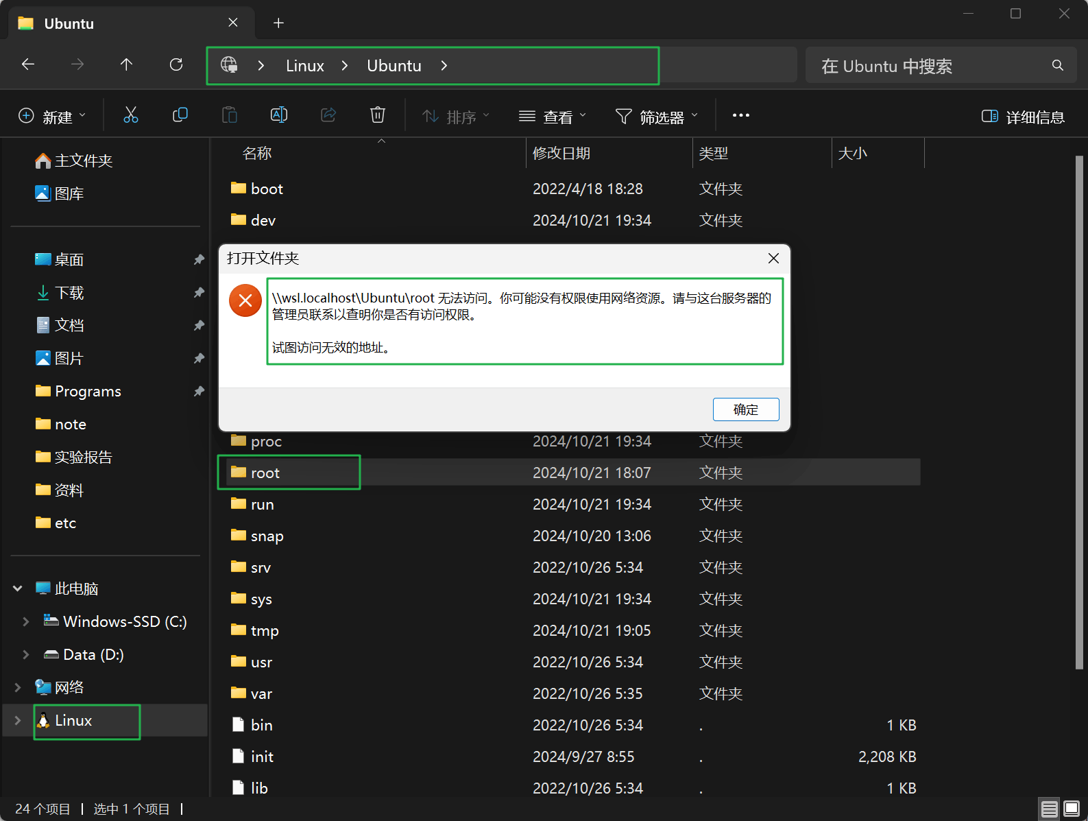Image resolution: width=1088 pixels, height=821 pixels.
Task: Click the search magnifier icon
Action: point(1058,65)
